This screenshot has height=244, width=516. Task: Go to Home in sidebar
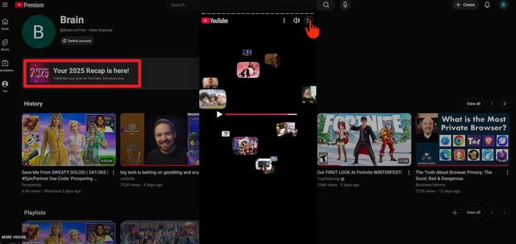pyautogui.click(x=5, y=24)
